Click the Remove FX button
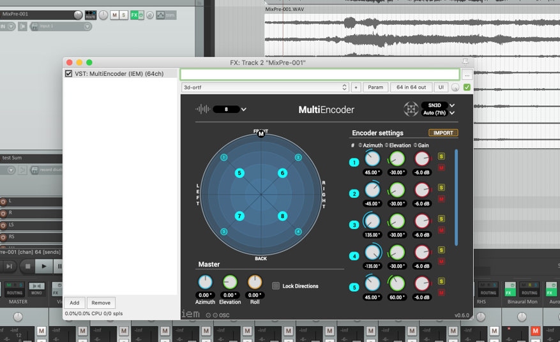560x342 pixels. click(x=101, y=302)
